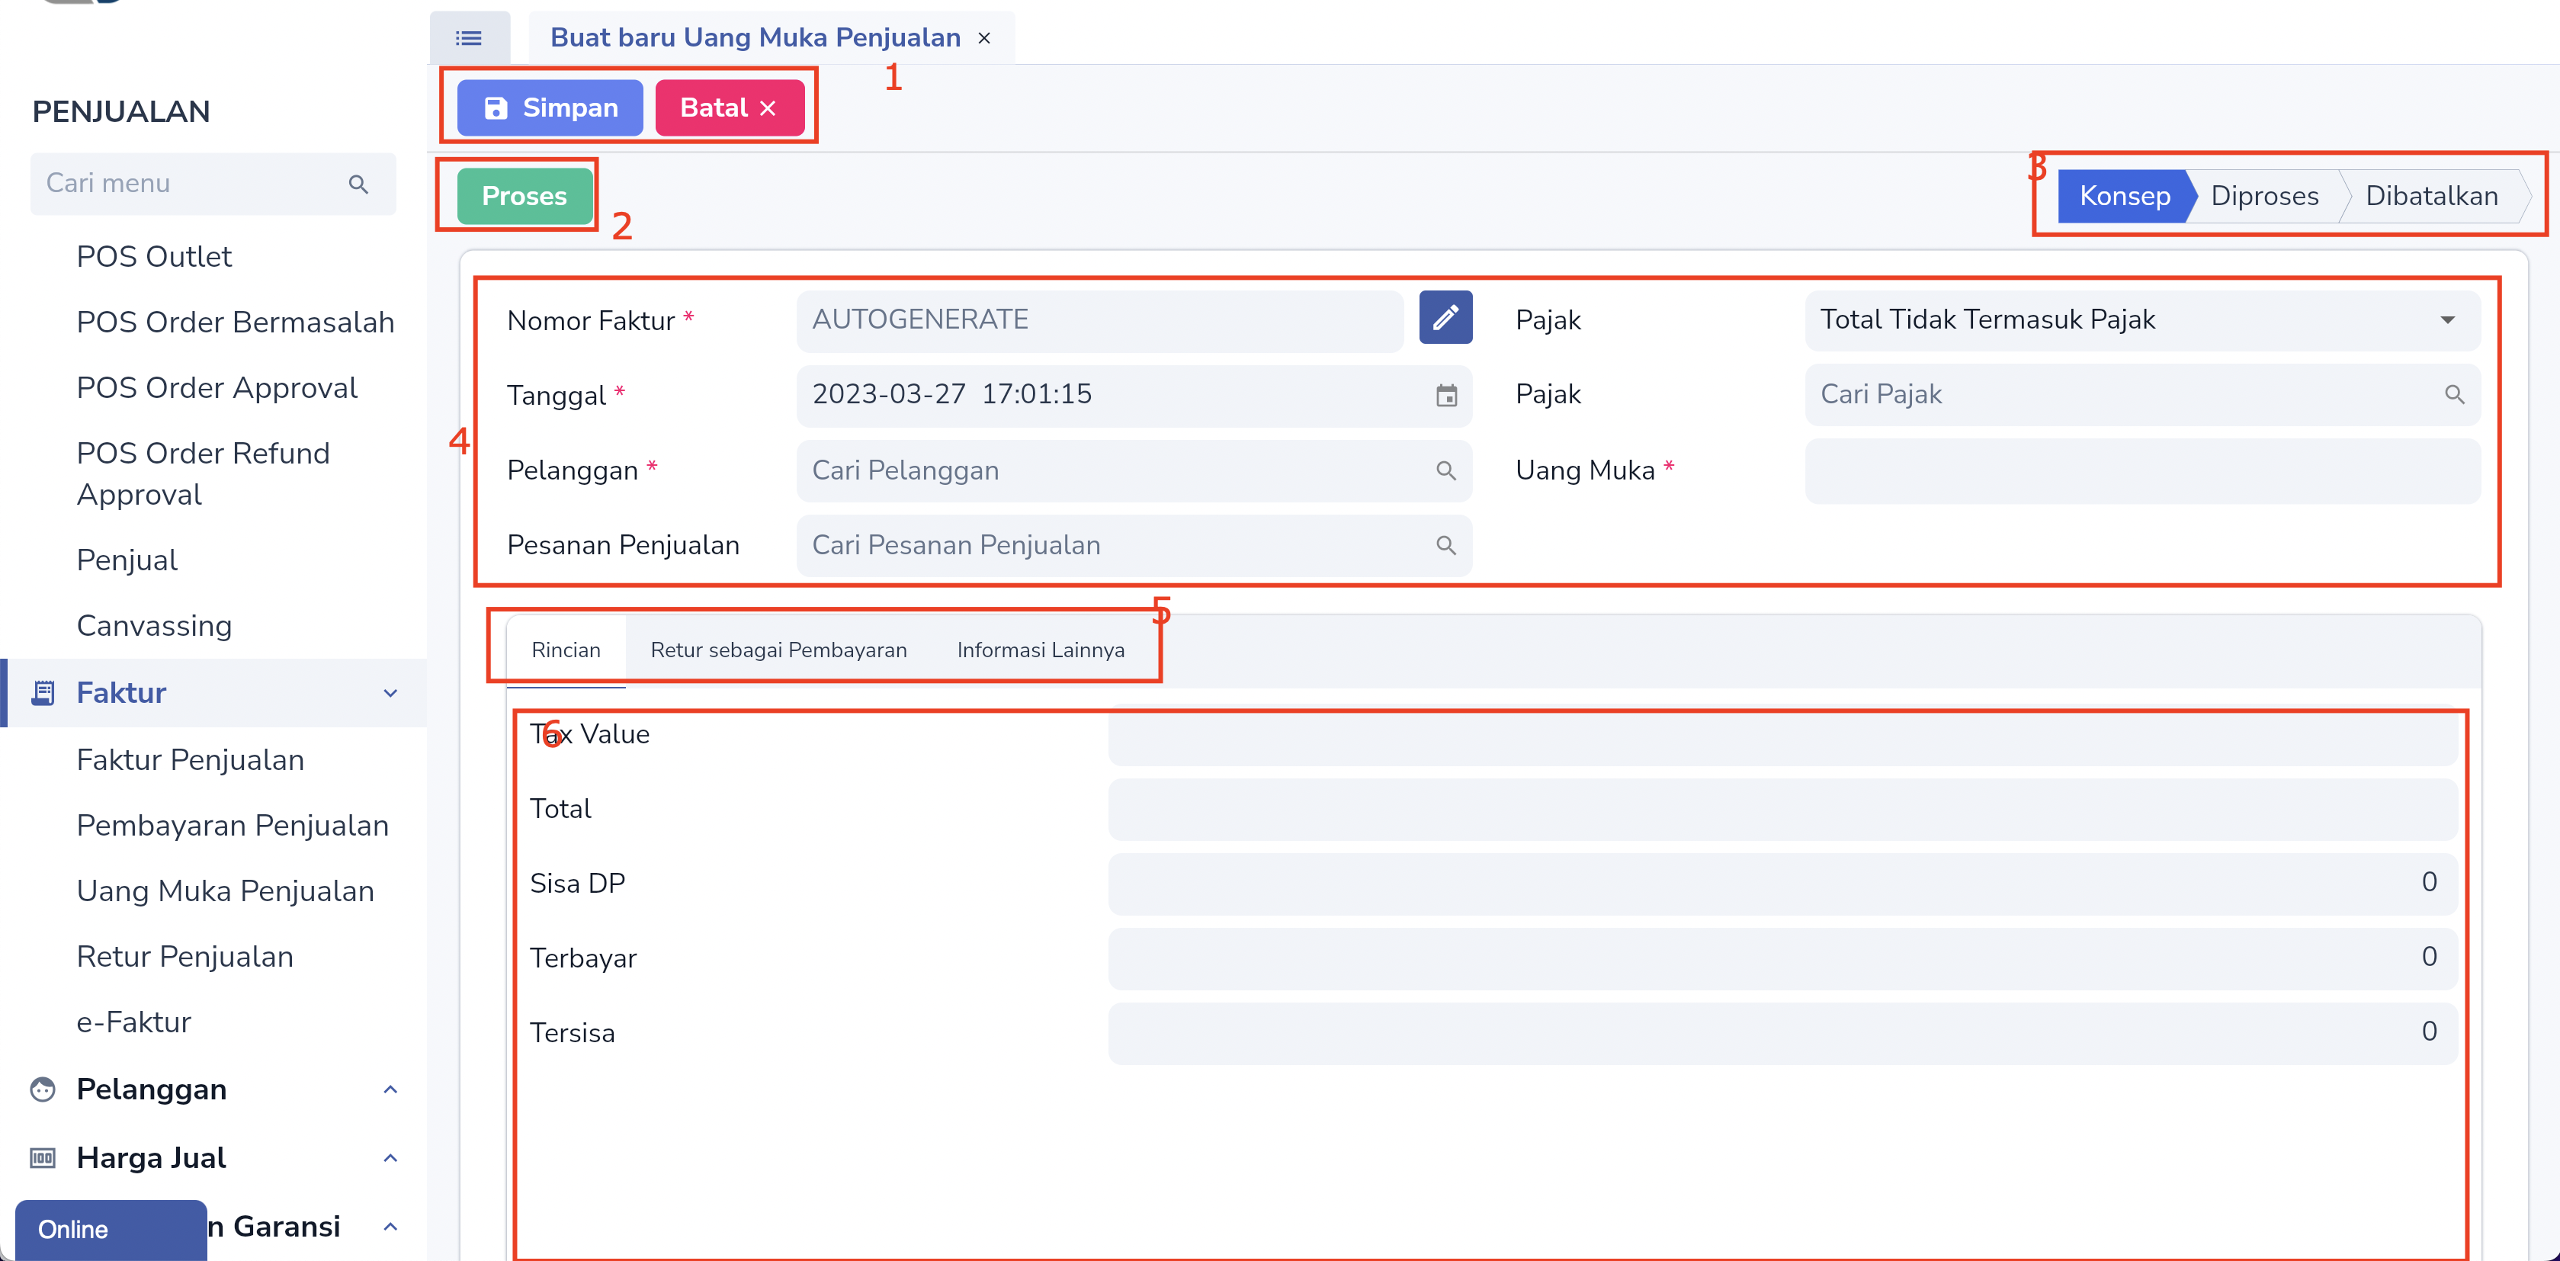Viewport: 2560px width, 1261px height.
Task: Click the Uang Muka input field
Action: tap(2141, 471)
